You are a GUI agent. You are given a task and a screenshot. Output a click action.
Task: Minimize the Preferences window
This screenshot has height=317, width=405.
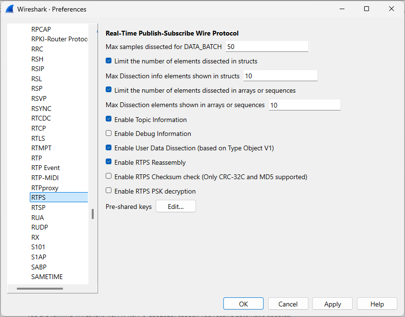tap(342, 9)
